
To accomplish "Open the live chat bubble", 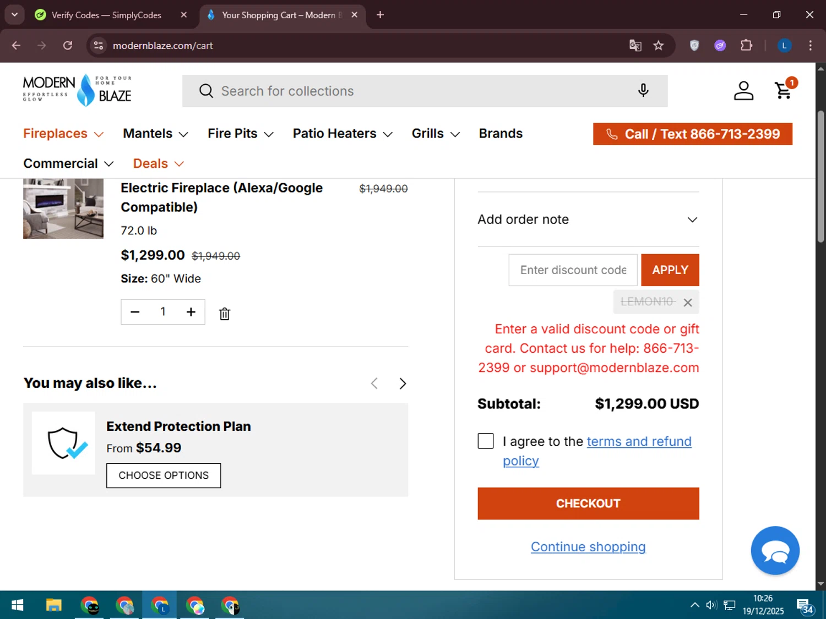I will coord(775,551).
